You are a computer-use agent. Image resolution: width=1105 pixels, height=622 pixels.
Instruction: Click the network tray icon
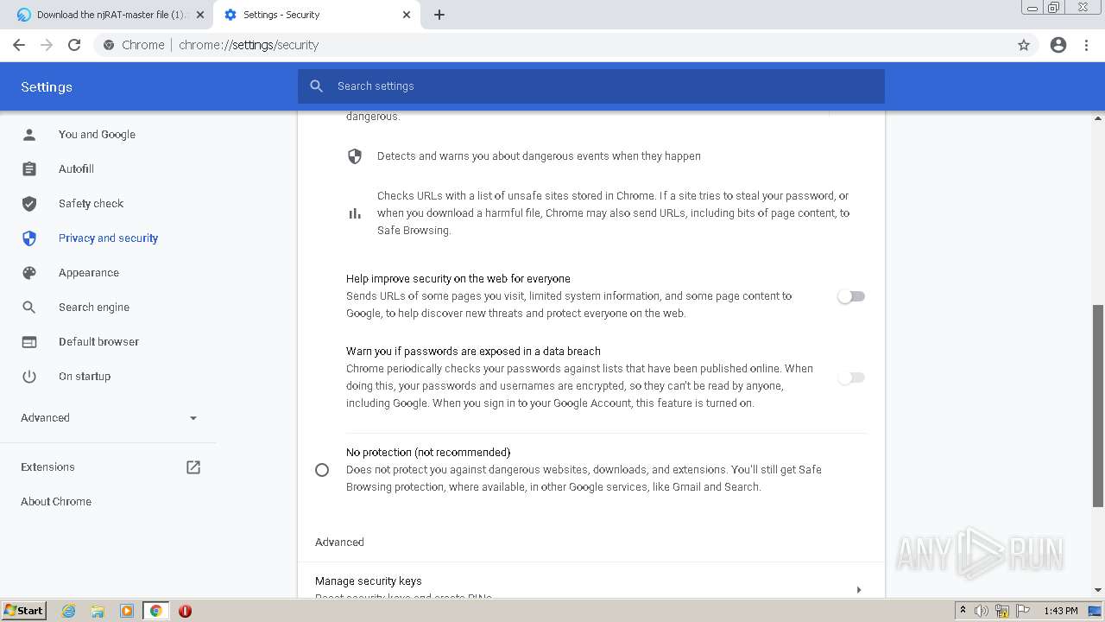click(x=1001, y=611)
